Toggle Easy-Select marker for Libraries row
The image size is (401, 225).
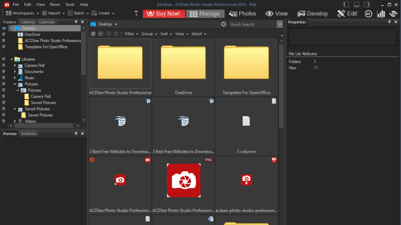pos(4,59)
